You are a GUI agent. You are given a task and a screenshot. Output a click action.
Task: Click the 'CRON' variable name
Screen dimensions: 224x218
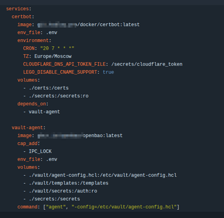[29, 48]
